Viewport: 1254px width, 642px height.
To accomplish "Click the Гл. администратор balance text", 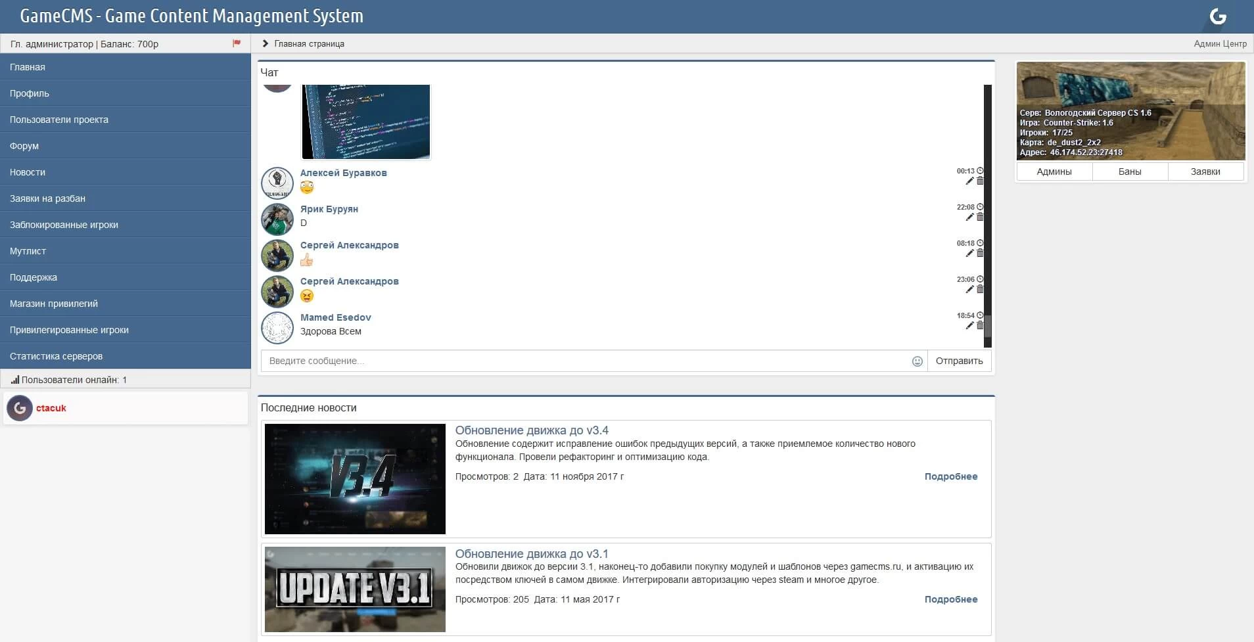I will point(85,44).
